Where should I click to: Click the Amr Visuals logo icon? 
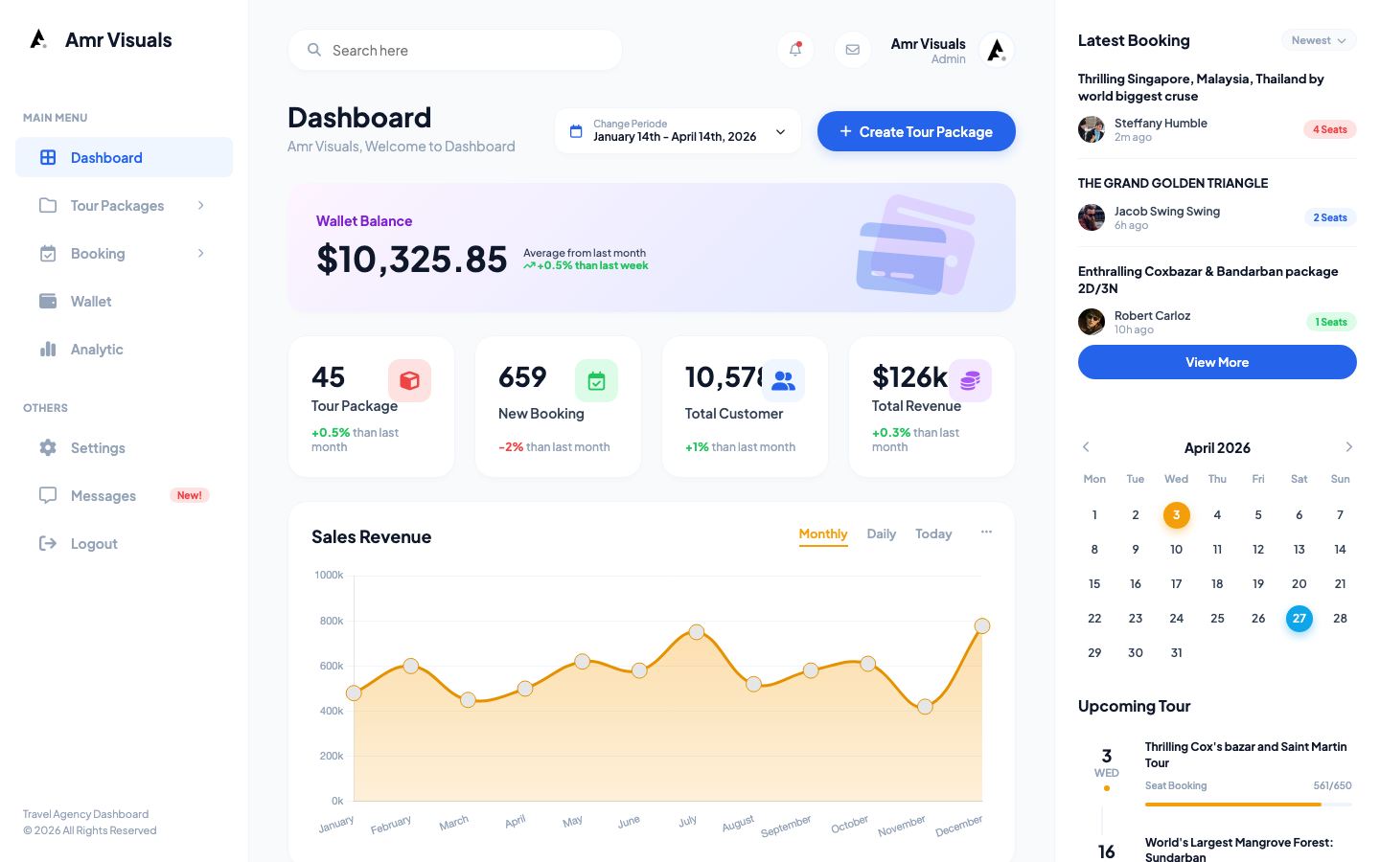coord(38,39)
